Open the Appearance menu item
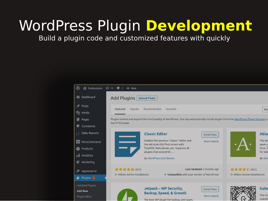268x201 pixels. pos(89,171)
